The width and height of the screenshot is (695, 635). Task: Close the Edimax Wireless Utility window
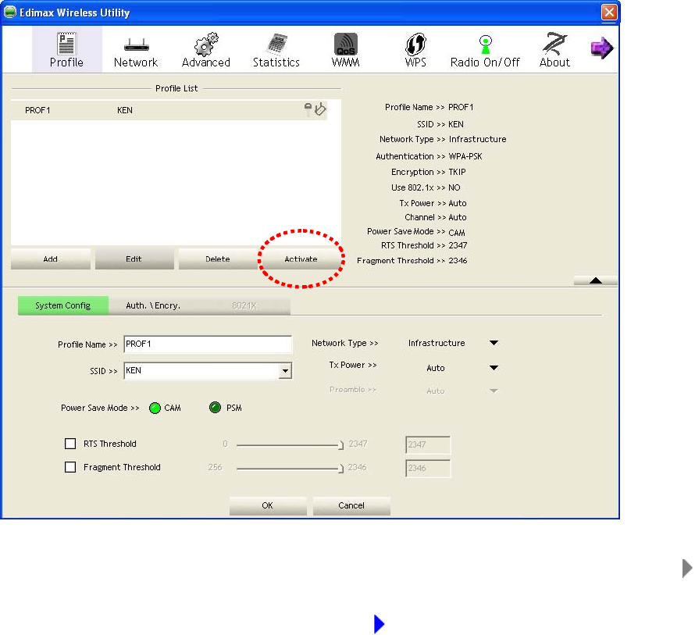(609, 12)
